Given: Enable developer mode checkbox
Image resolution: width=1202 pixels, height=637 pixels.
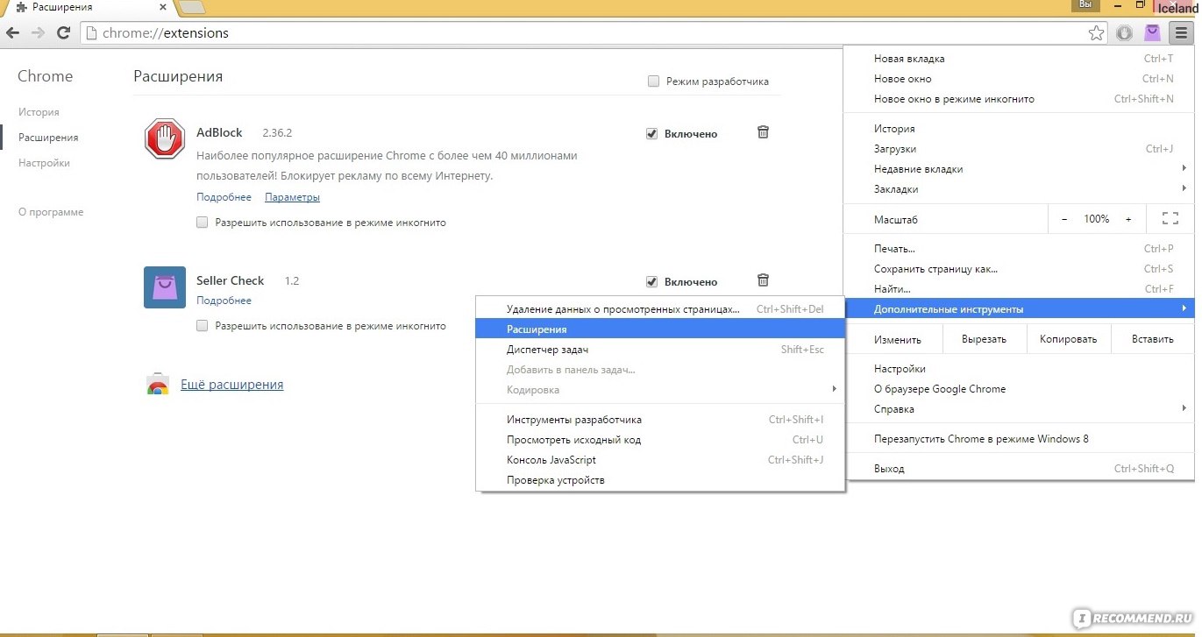Looking at the screenshot, I should 653,81.
